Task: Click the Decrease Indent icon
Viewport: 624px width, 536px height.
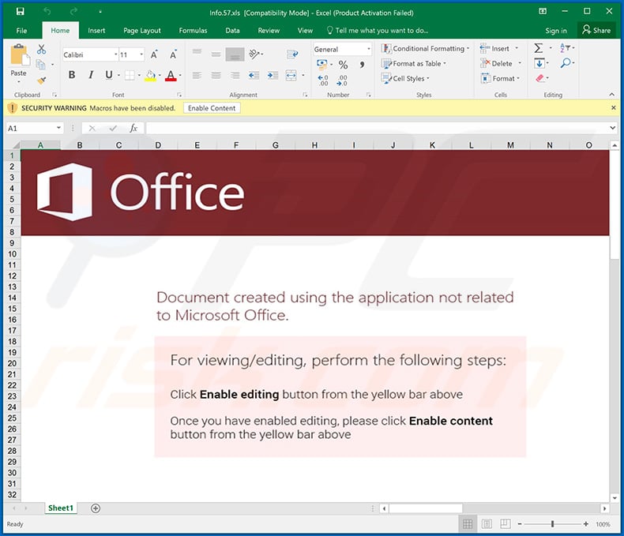Action: click(254, 75)
